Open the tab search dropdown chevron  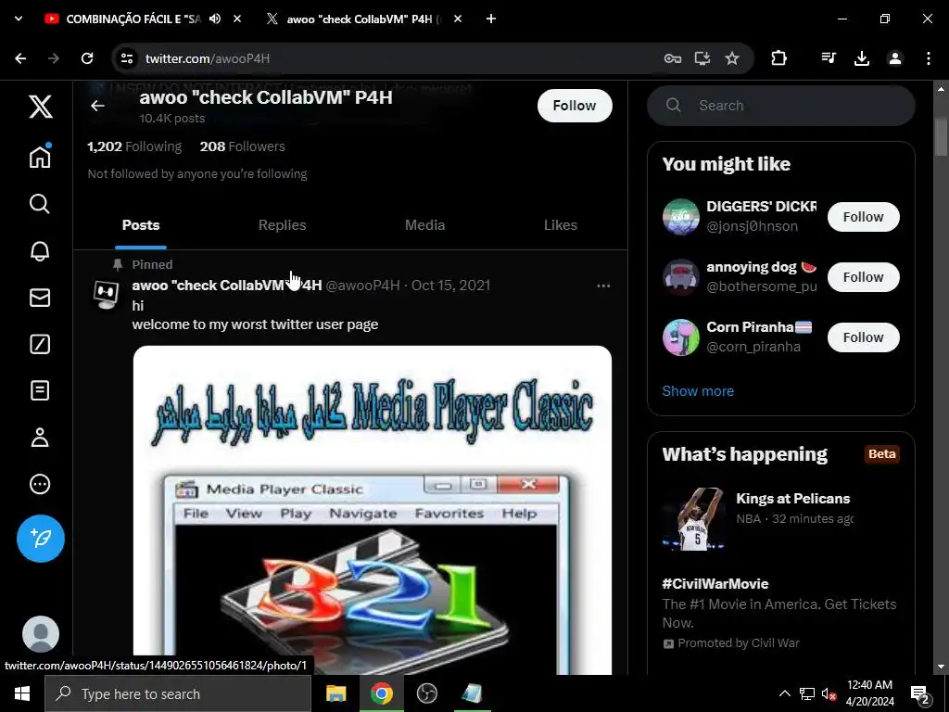click(19, 19)
